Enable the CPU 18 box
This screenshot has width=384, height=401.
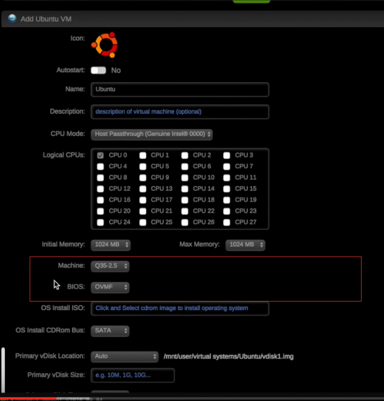pyautogui.click(x=185, y=200)
